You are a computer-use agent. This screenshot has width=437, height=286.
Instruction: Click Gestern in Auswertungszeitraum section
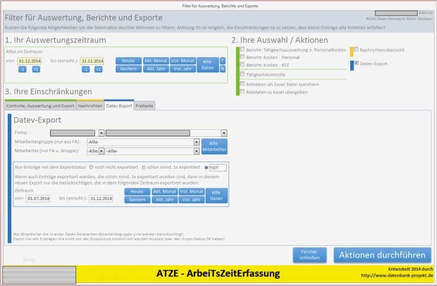(x=129, y=69)
